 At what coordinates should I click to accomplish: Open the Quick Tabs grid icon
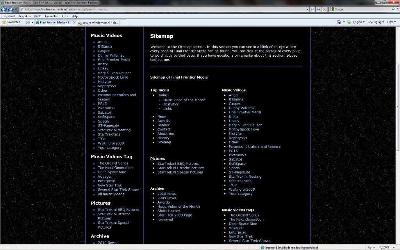tap(28, 22)
